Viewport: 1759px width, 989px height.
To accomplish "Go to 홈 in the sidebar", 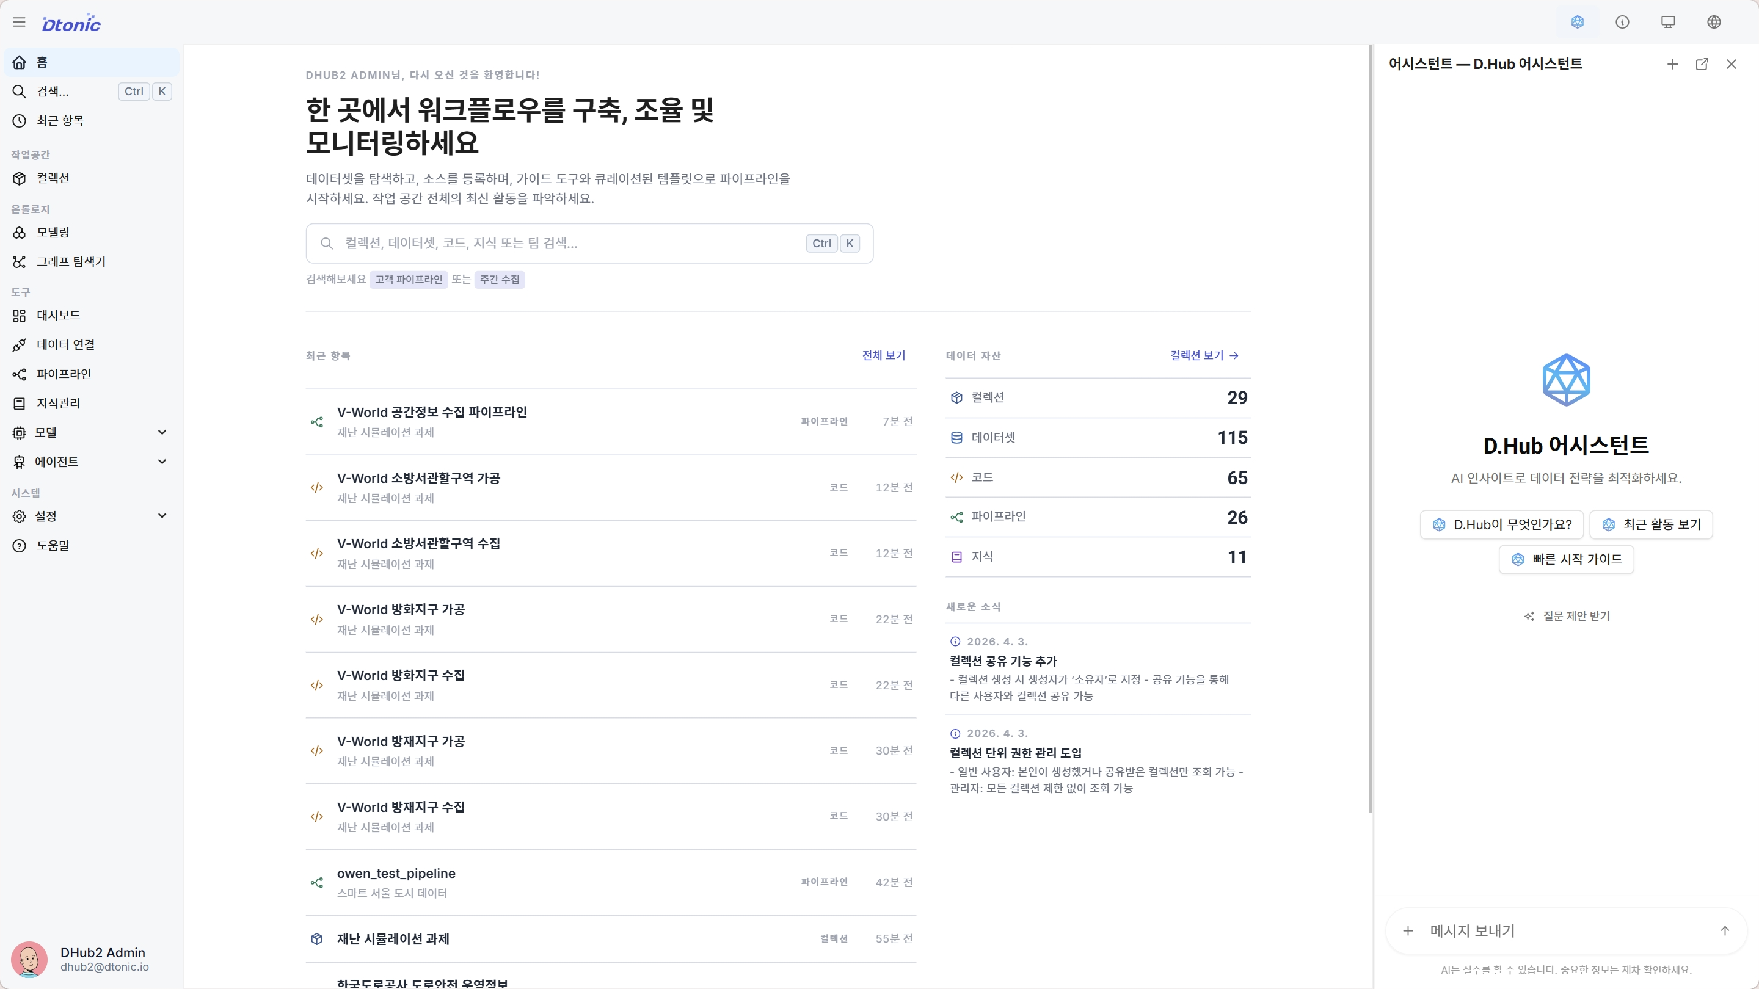I will coord(92,62).
